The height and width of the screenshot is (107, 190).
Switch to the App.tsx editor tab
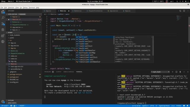click(48, 11)
